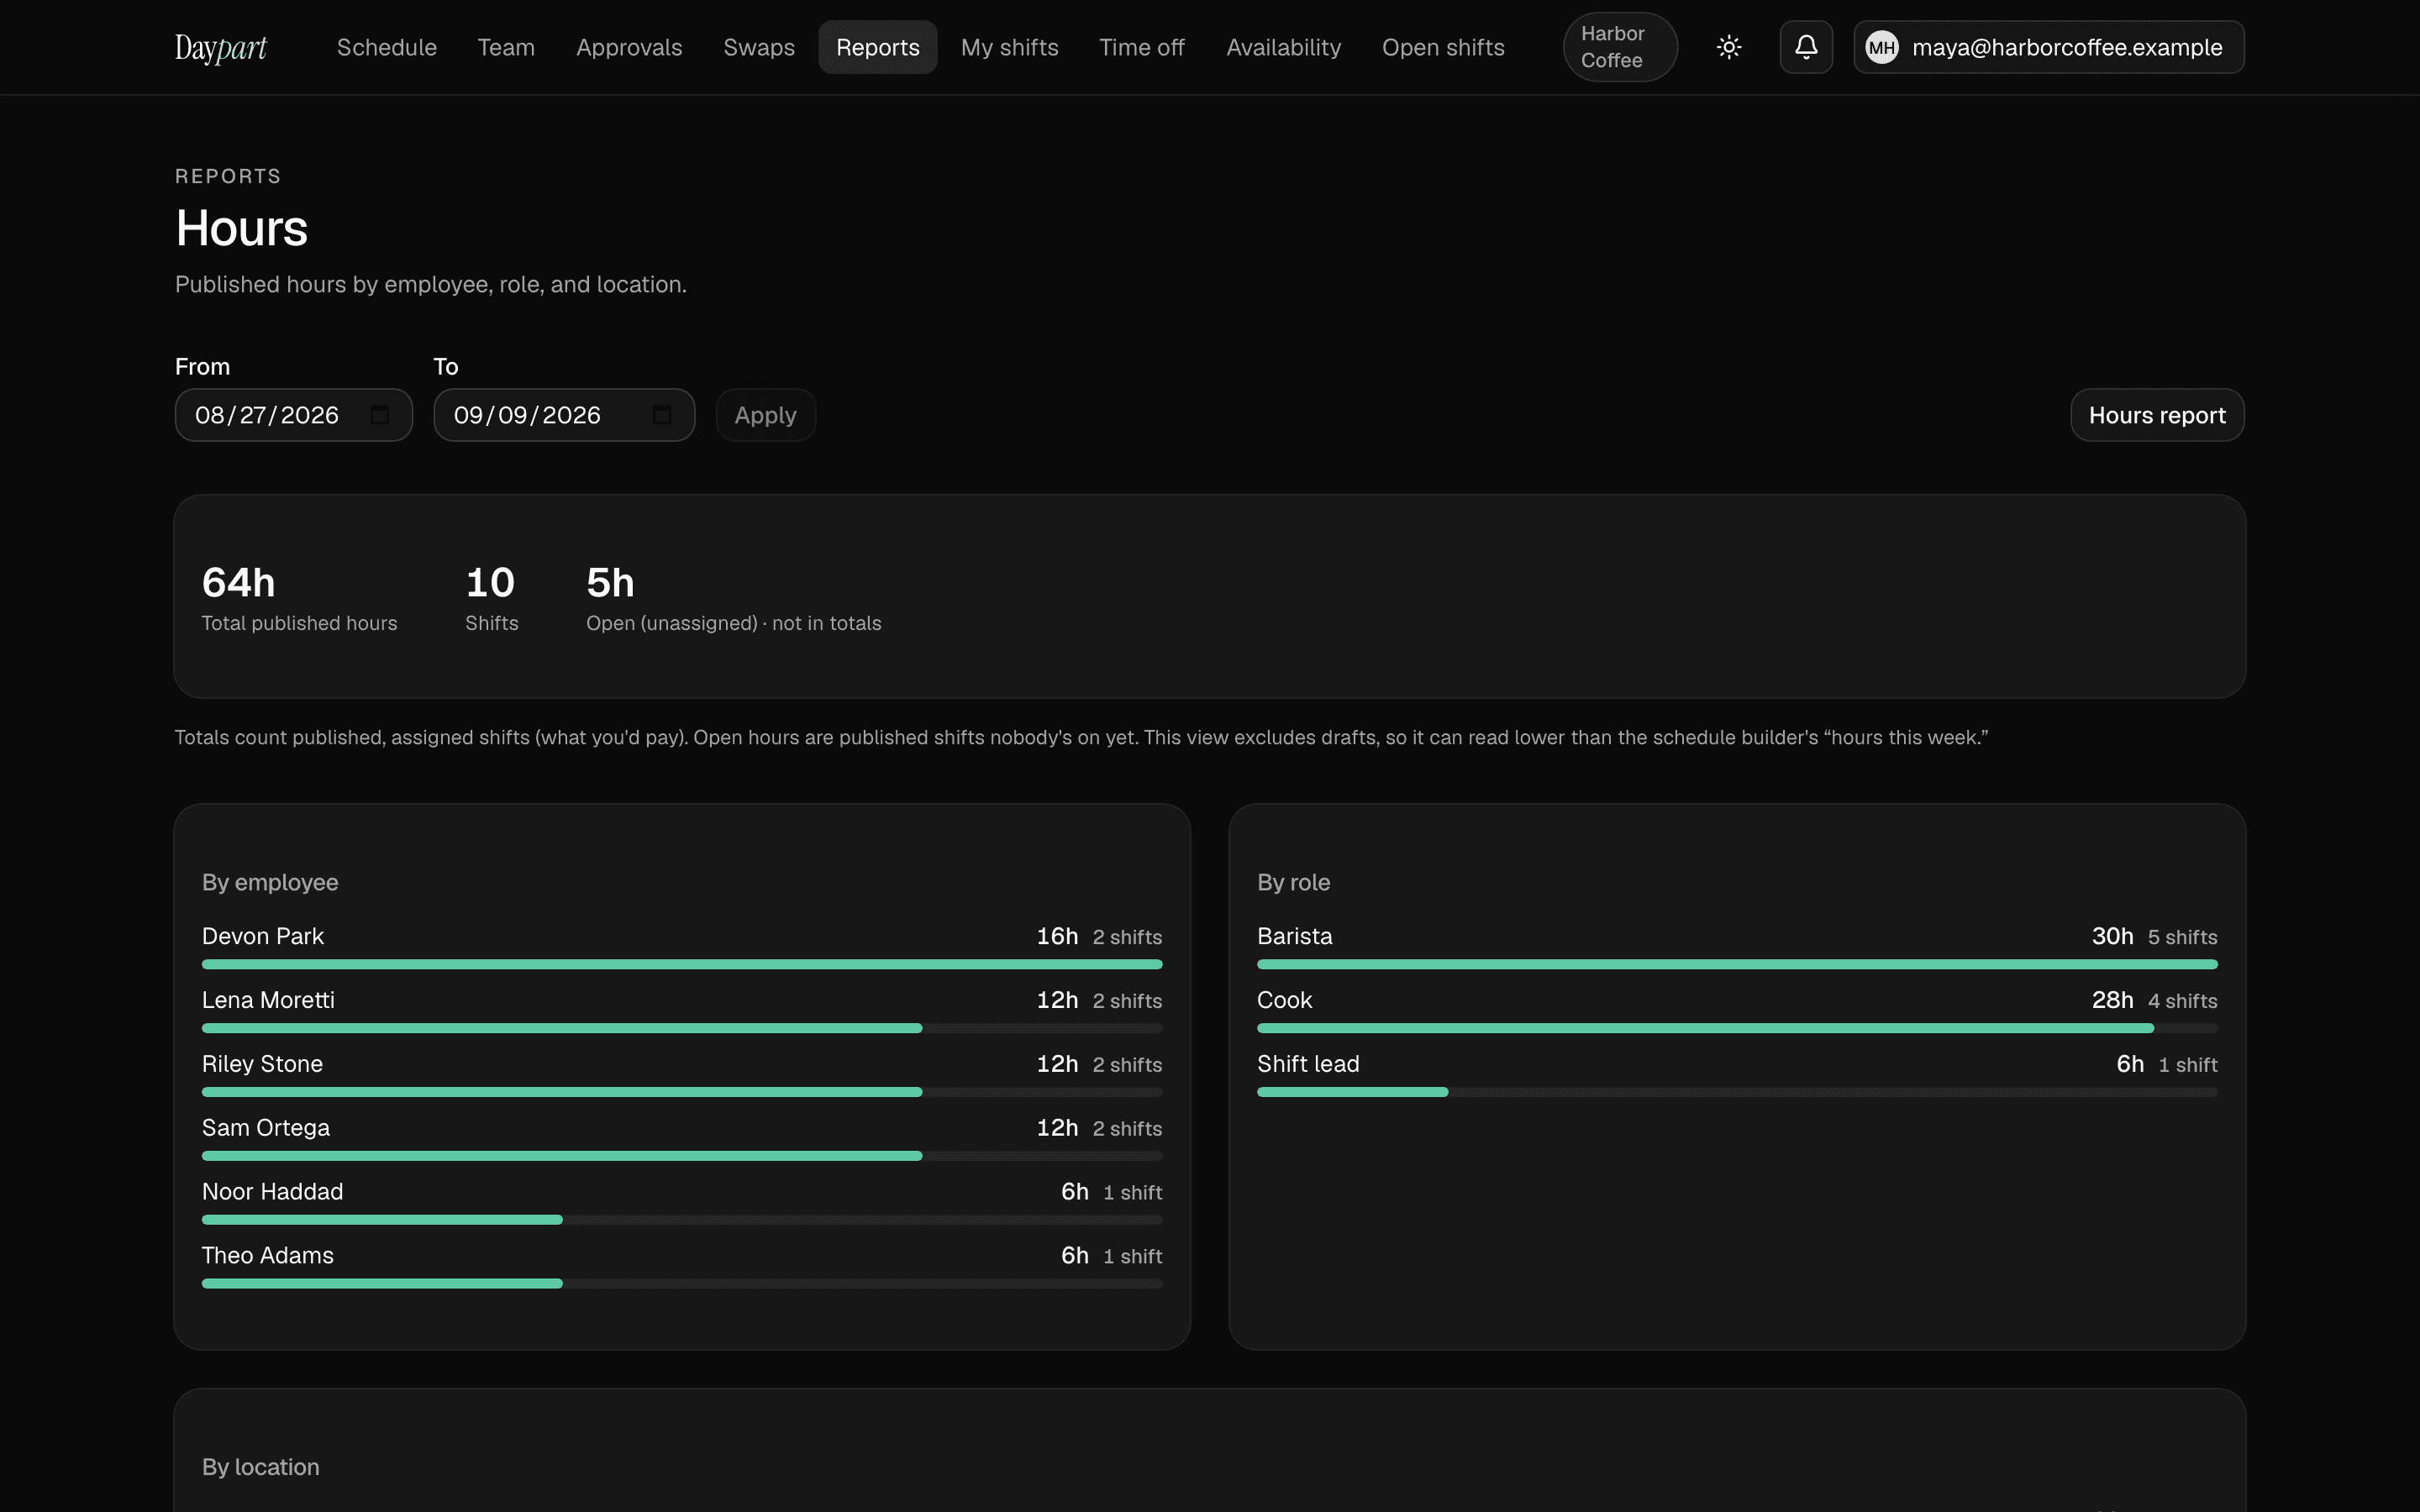Open the maya@harborcoffee.example account menu
The image size is (2420, 1512).
(x=2049, y=47)
